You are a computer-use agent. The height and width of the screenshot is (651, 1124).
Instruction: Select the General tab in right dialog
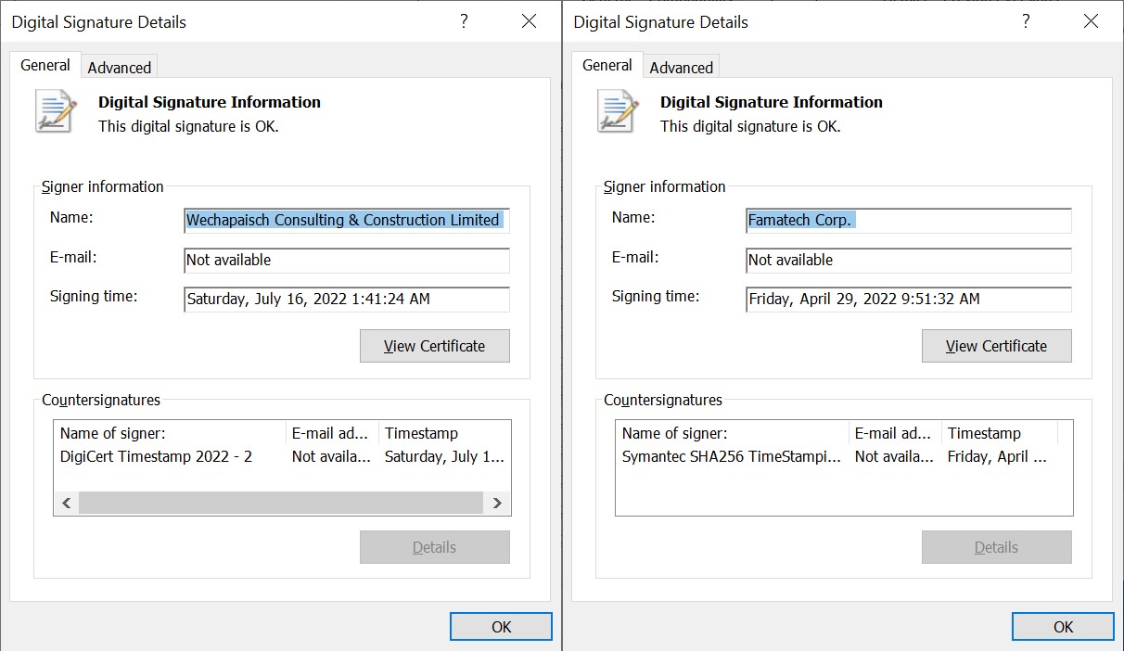click(607, 66)
